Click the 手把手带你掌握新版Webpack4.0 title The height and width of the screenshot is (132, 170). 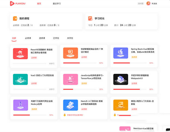tap(140, 77)
